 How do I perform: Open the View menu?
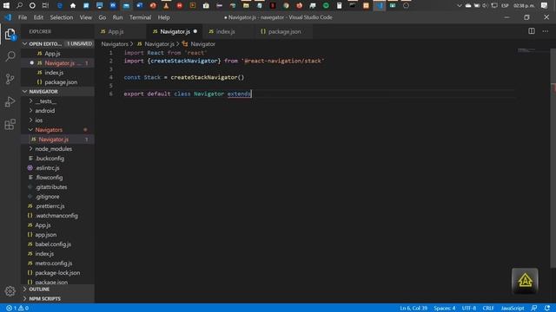(85, 17)
